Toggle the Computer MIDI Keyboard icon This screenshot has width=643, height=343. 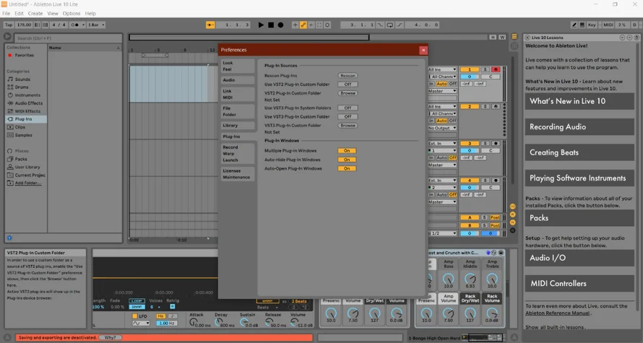tap(582, 25)
